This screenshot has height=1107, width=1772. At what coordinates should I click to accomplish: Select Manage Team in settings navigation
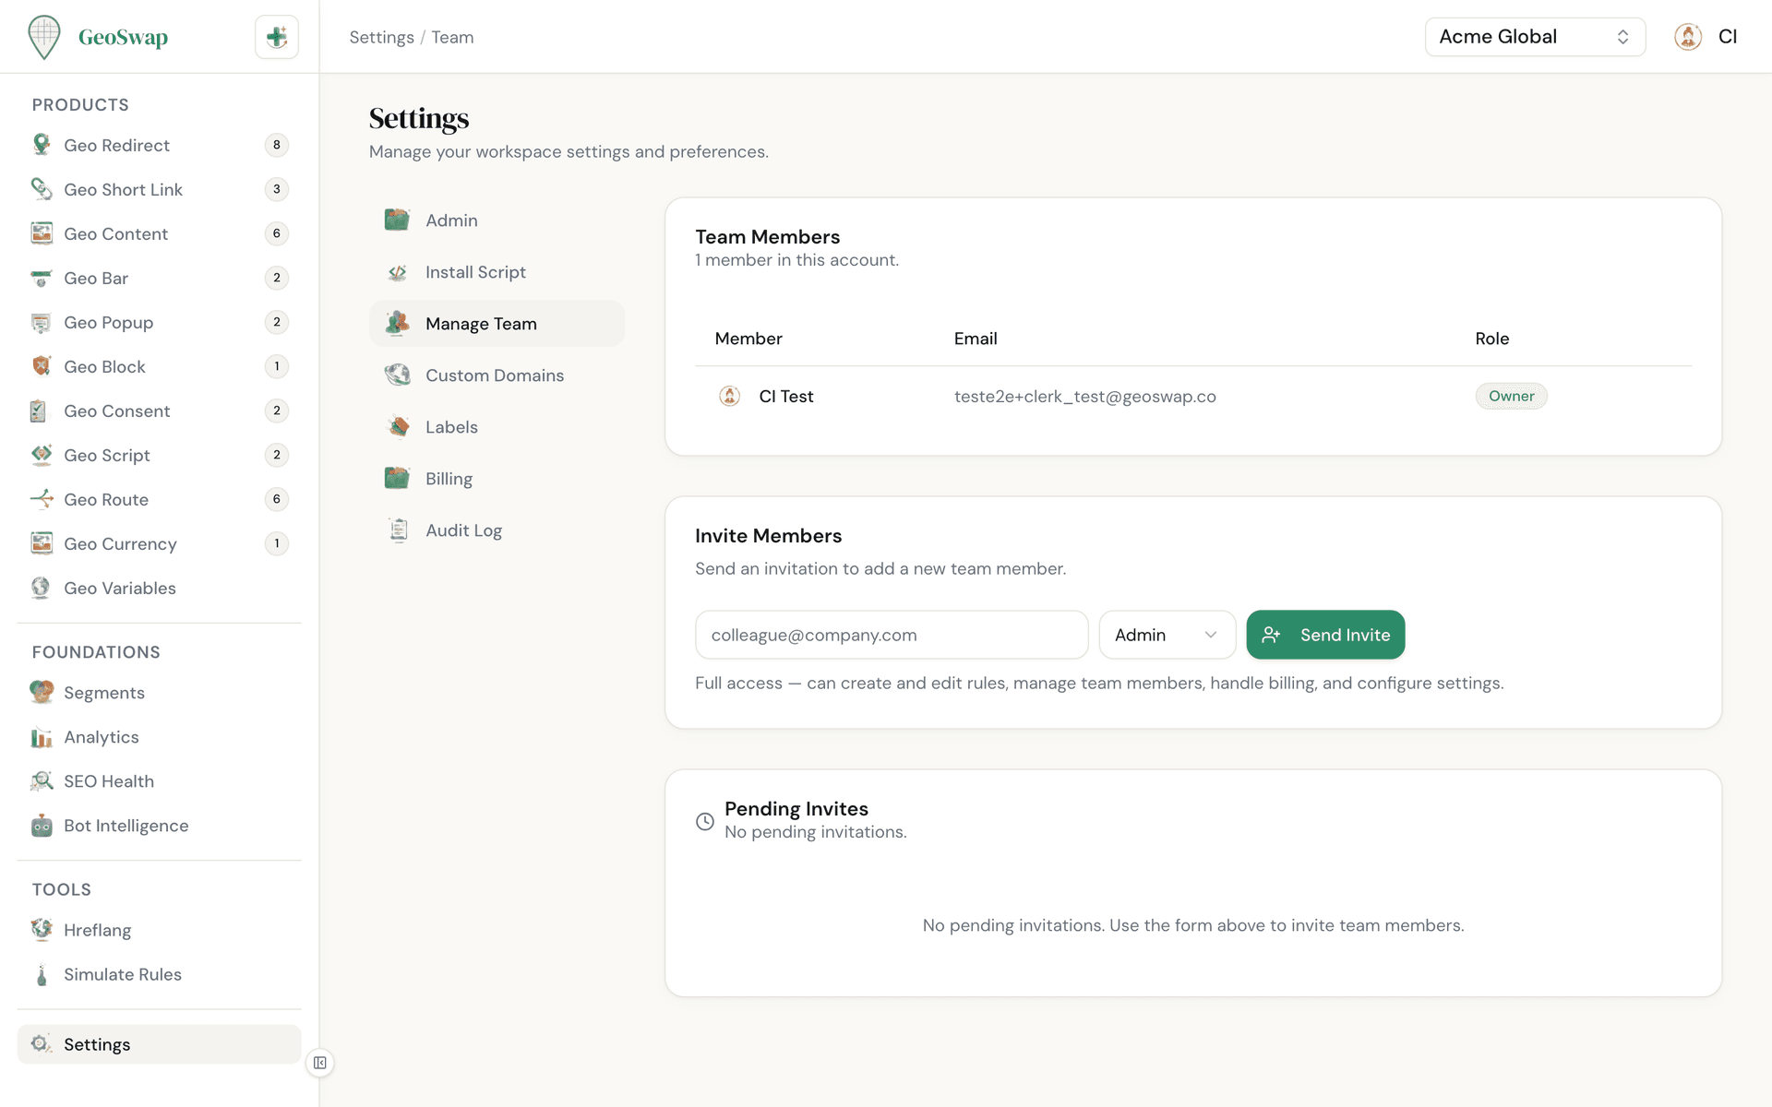point(480,323)
